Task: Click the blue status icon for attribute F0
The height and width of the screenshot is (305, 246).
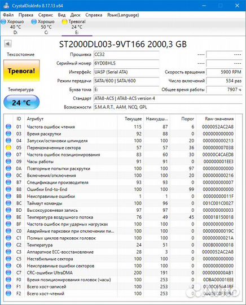Action: coord(8,280)
